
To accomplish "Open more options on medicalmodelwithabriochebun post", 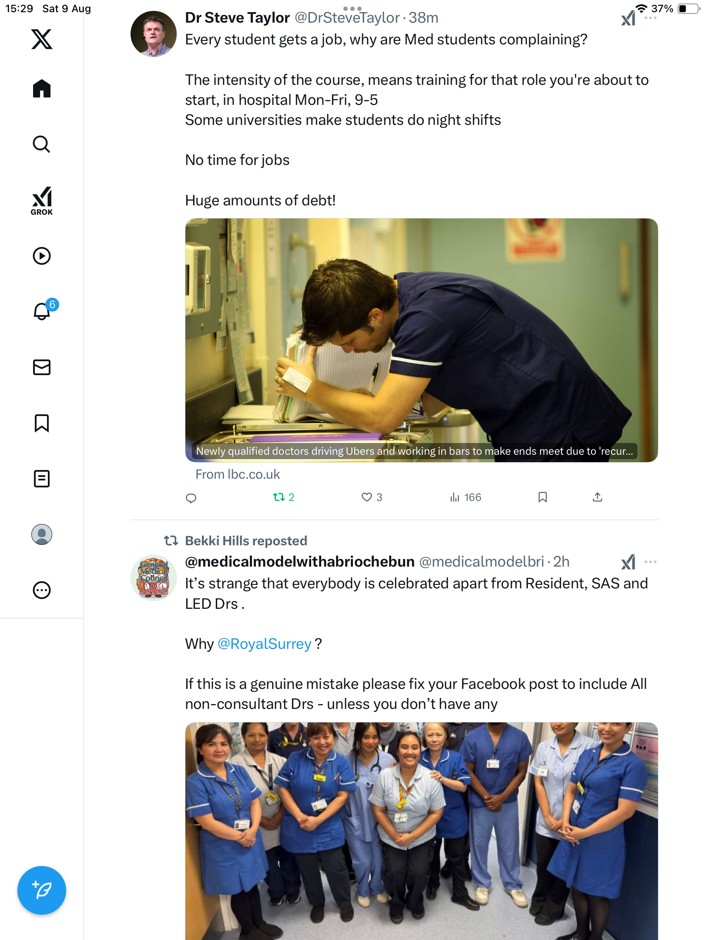I will (651, 562).
